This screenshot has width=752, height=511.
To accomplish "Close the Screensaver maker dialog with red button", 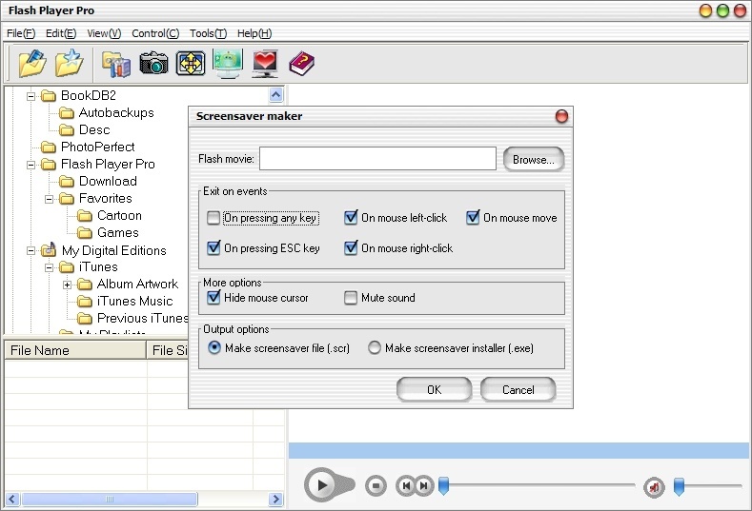I will [561, 116].
